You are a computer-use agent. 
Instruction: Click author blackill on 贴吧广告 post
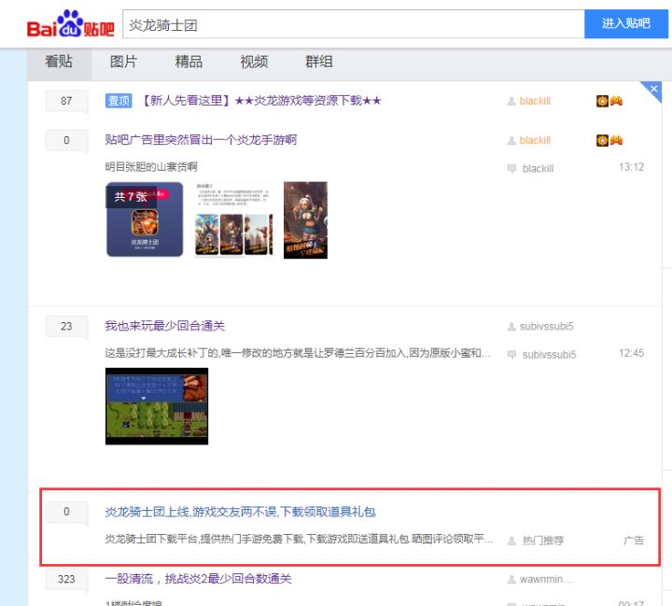point(535,141)
